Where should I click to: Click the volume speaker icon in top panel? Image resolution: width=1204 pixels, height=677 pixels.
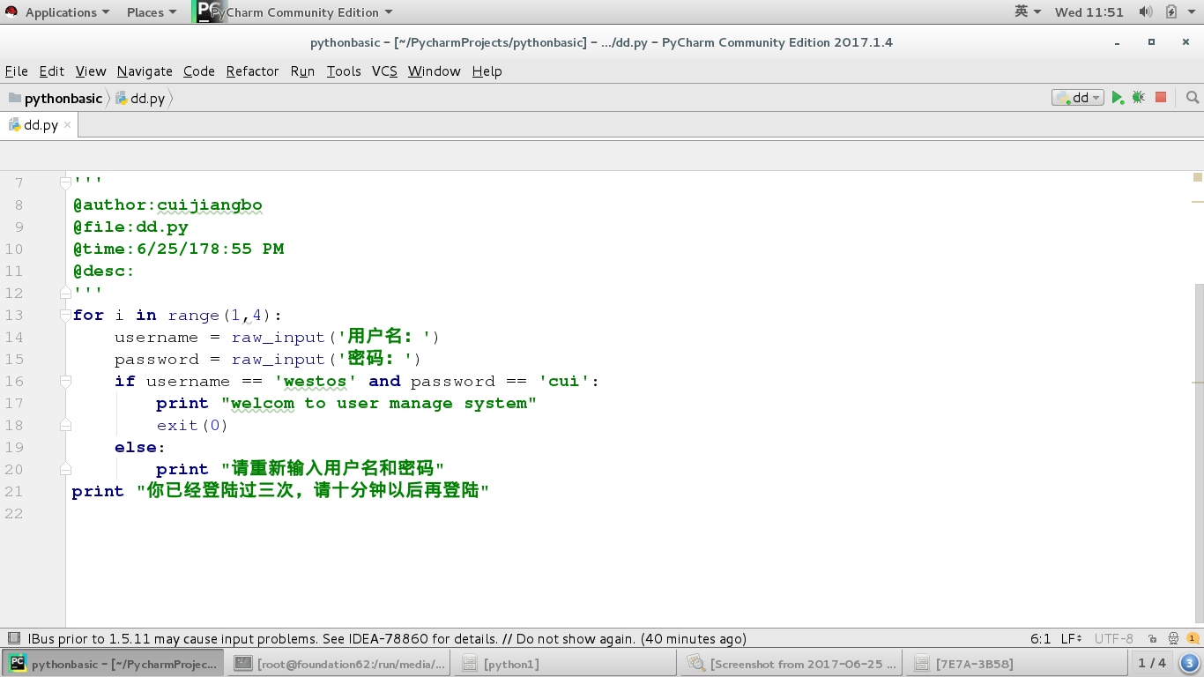pos(1146,11)
